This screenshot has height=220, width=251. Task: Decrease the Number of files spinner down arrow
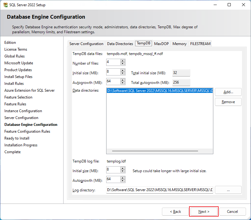coord(123,64)
